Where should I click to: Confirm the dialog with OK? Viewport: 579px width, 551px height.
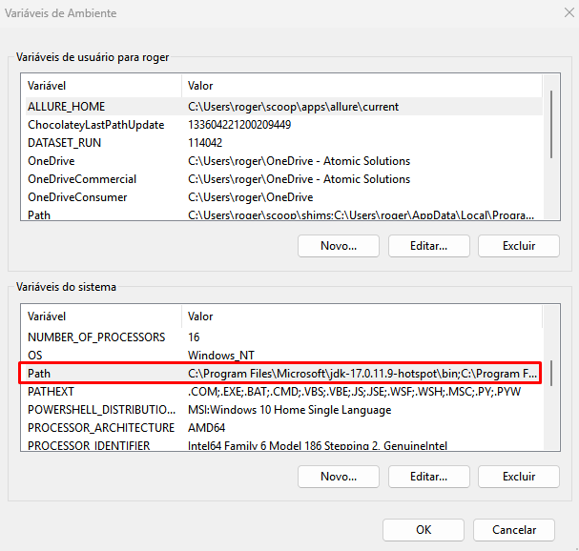(424, 530)
